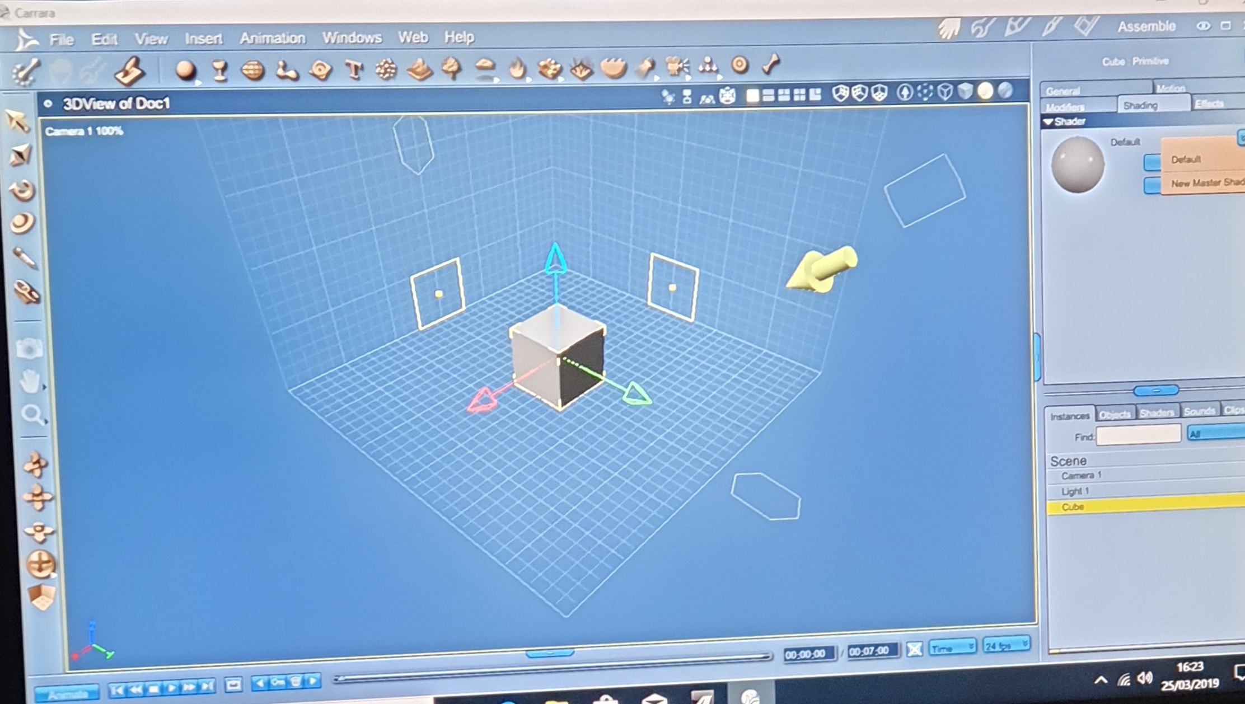Image resolution: width=1245 pixels, height=704 pixels.
Task: Switch to single-view layout toggle
Action: (752, 96)
